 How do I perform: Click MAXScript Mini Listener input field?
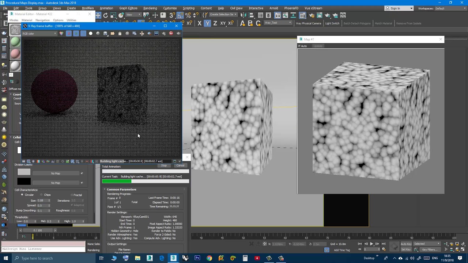pyautogui.click(x=43, y=249)
